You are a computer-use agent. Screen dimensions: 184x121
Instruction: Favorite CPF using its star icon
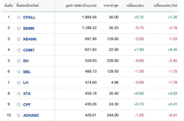coord(19,104)
